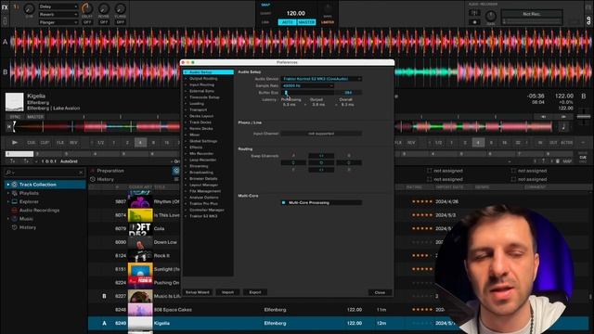
Task: Click the audio recorder gain knob
Action: [x=491, y=16]
